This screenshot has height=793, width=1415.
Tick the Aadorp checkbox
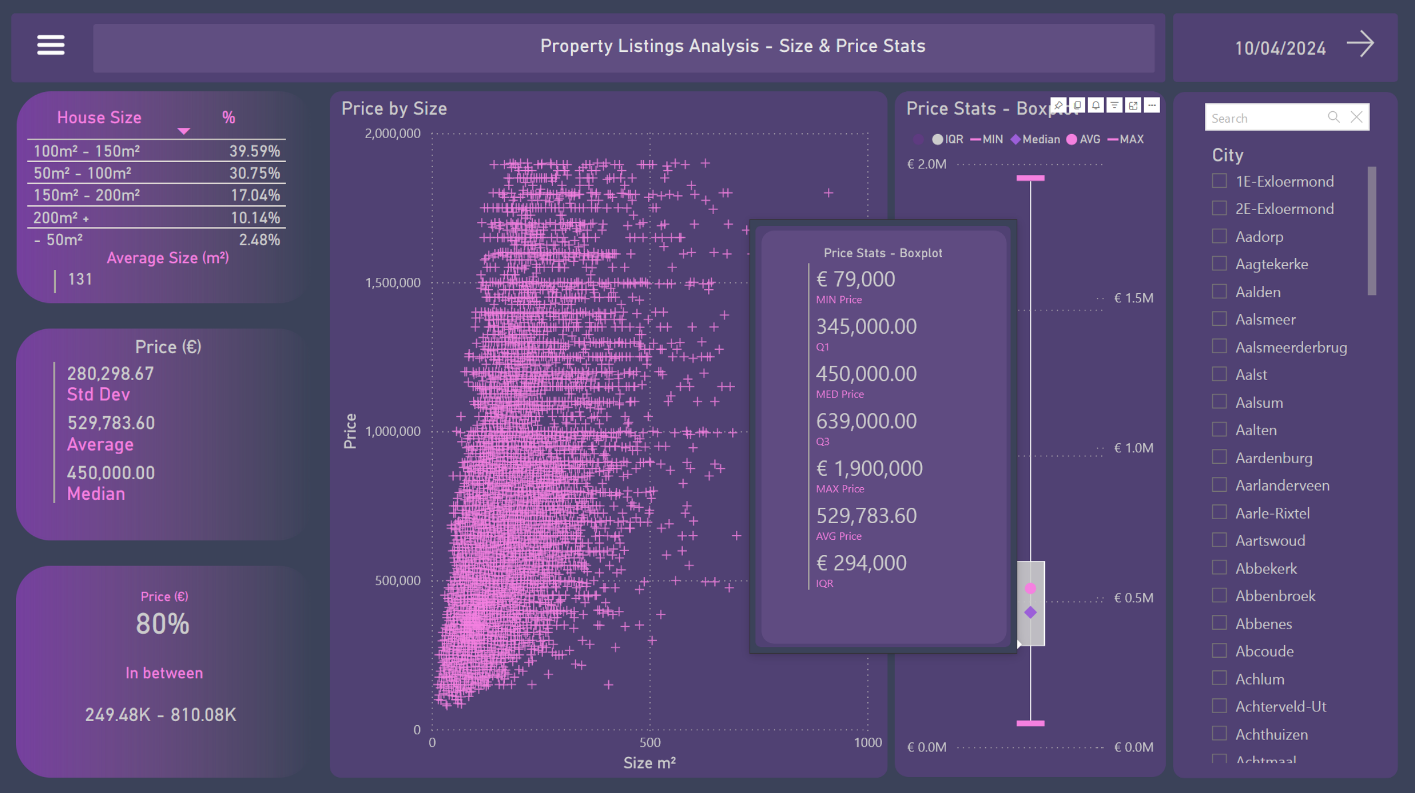1219,236
